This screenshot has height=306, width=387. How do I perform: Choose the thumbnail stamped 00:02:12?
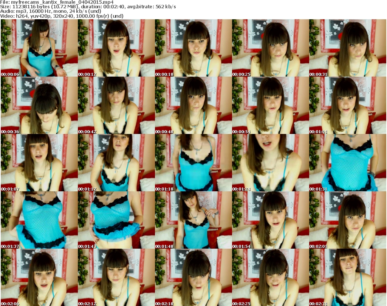(x=116, y=277)
